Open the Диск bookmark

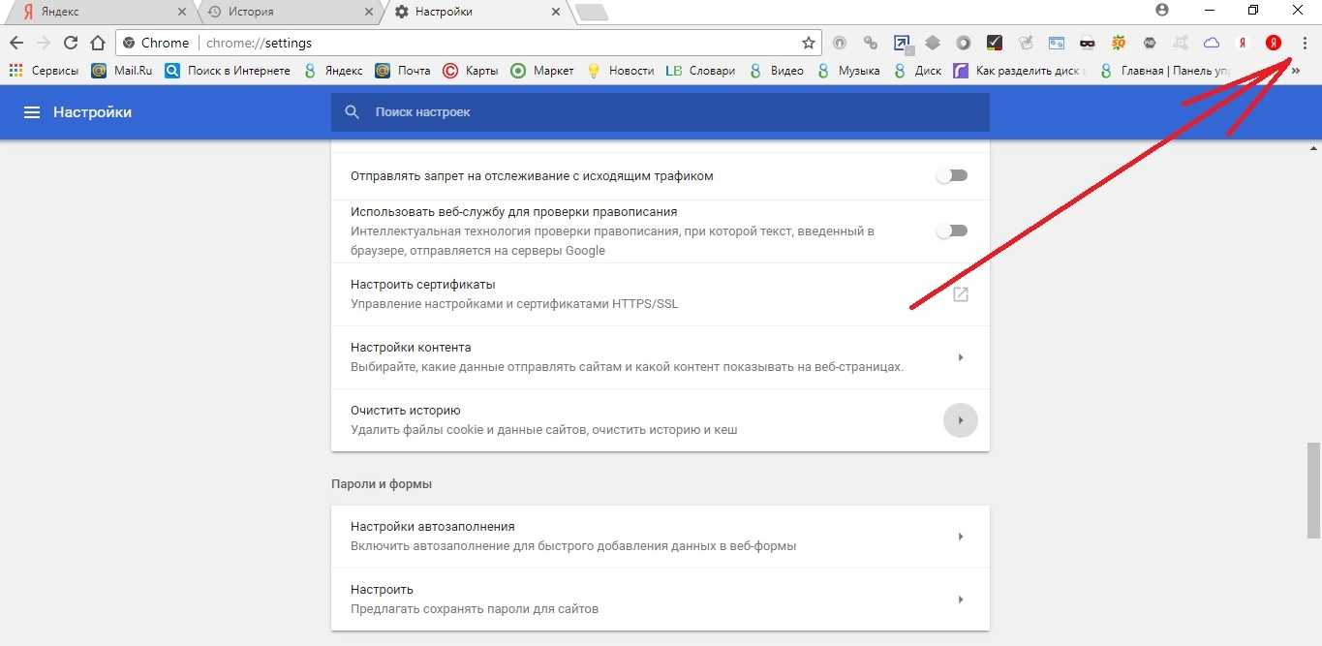click(917, 71)
